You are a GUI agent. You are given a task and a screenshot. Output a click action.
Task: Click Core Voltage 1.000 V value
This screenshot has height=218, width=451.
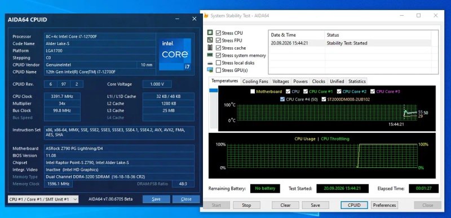157,84
